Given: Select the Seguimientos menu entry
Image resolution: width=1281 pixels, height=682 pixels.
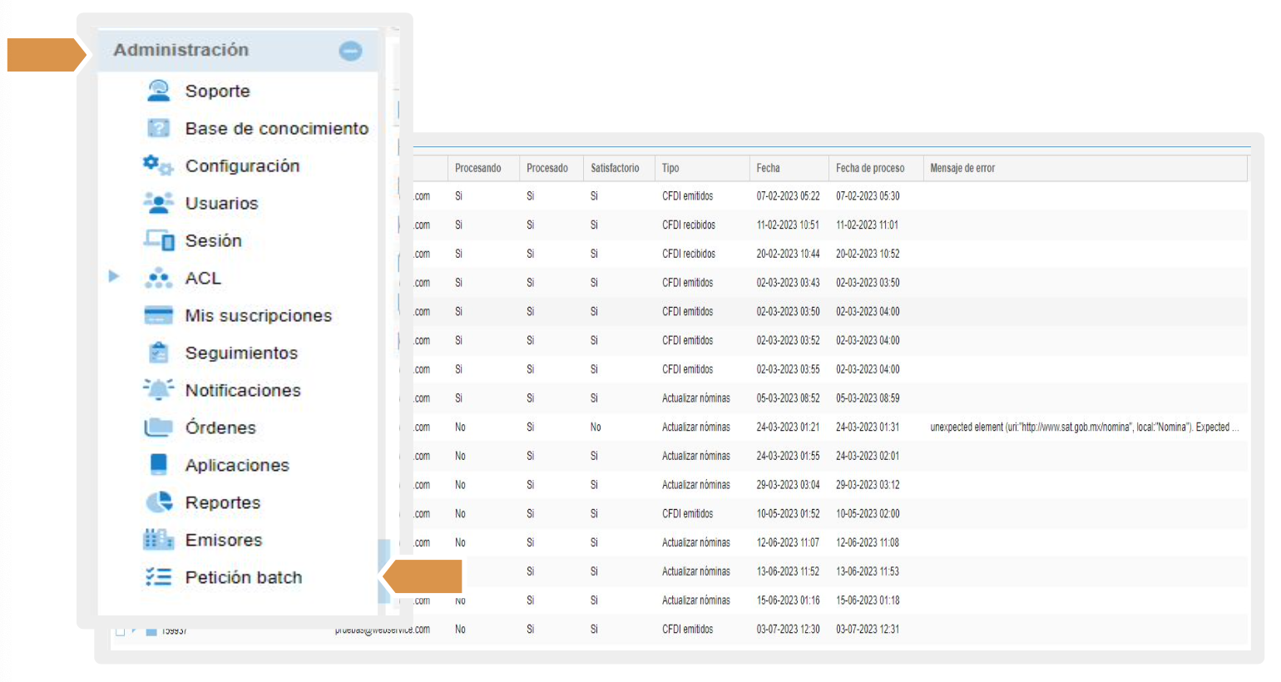Looking at the screenshot, I should click(x=241, y=353).
